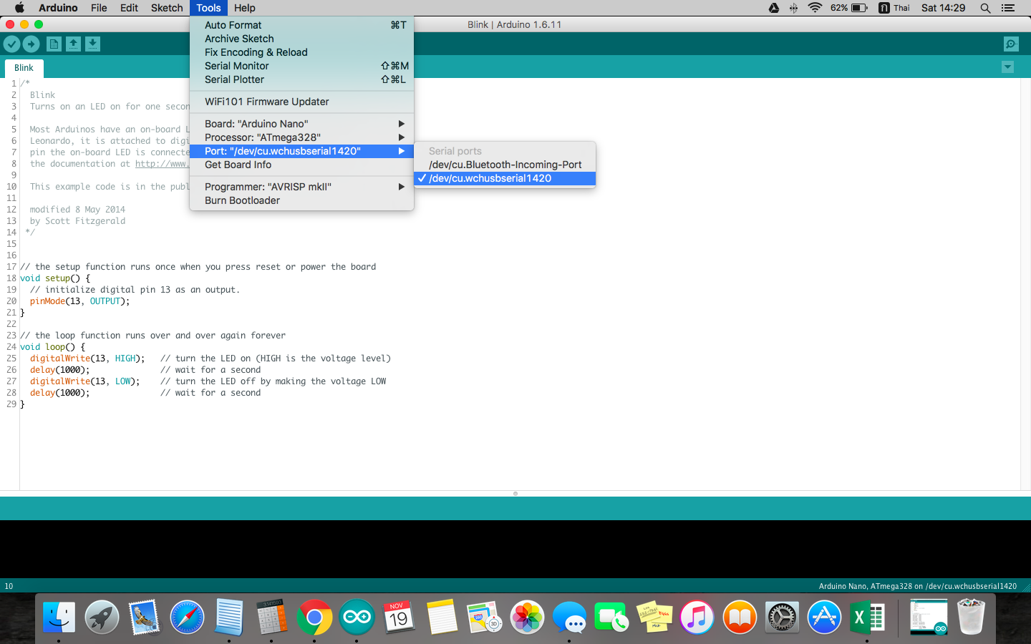Open the Edit menu
This screenshot has width=1031, height=644.
tap(129, 8)
